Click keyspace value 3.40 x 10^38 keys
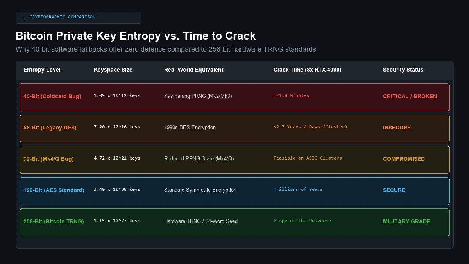The image size is (469, 264). 117,189
